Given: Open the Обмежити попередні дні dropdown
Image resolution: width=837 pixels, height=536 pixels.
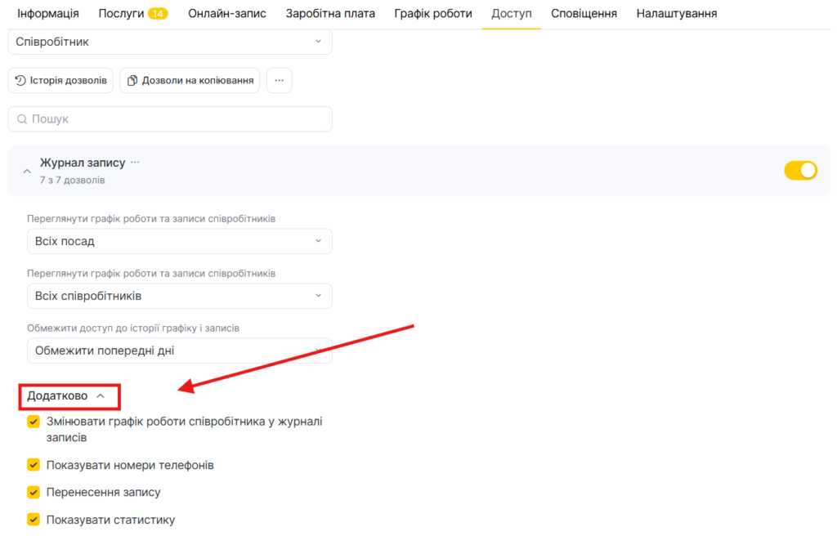Looking at the screenshot, I should [x=179, y=351].
